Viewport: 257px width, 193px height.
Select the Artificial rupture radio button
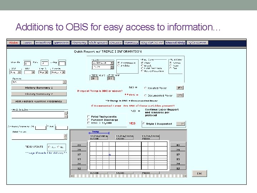(119, 66)
